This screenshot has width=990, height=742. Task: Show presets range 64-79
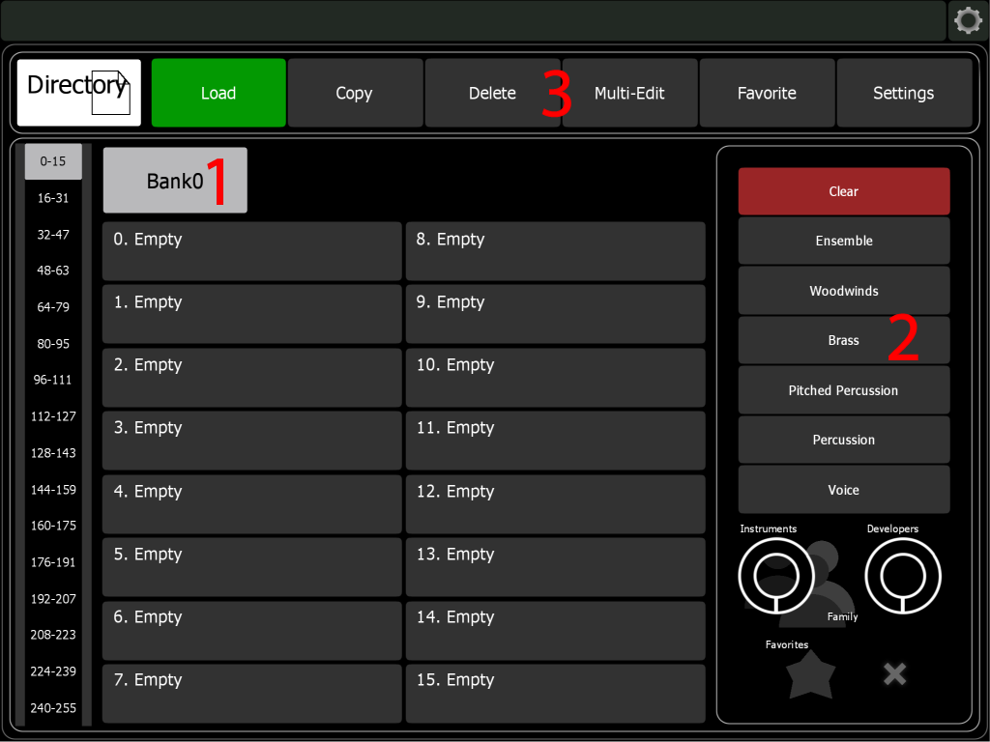53,307
